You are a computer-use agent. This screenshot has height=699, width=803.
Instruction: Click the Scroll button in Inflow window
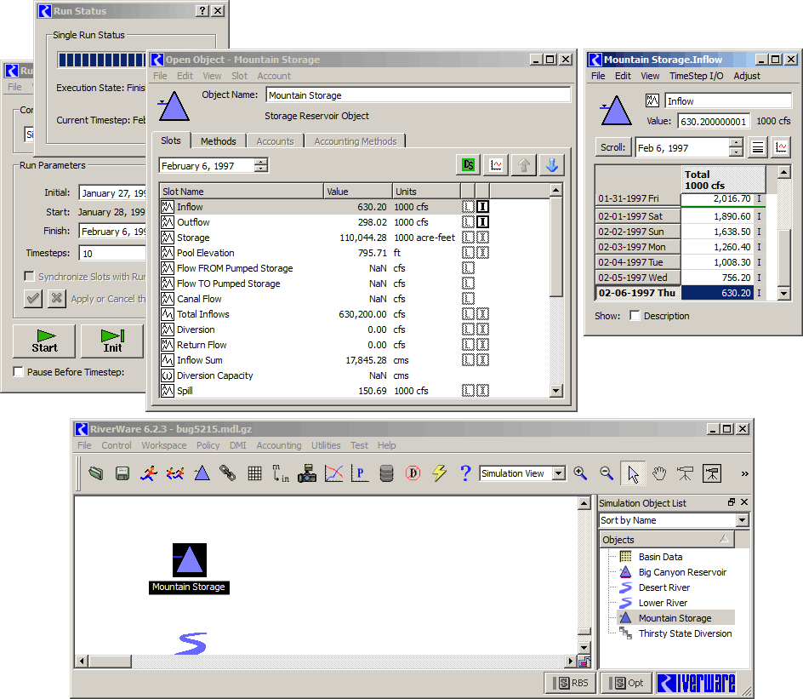coord(612,147)
